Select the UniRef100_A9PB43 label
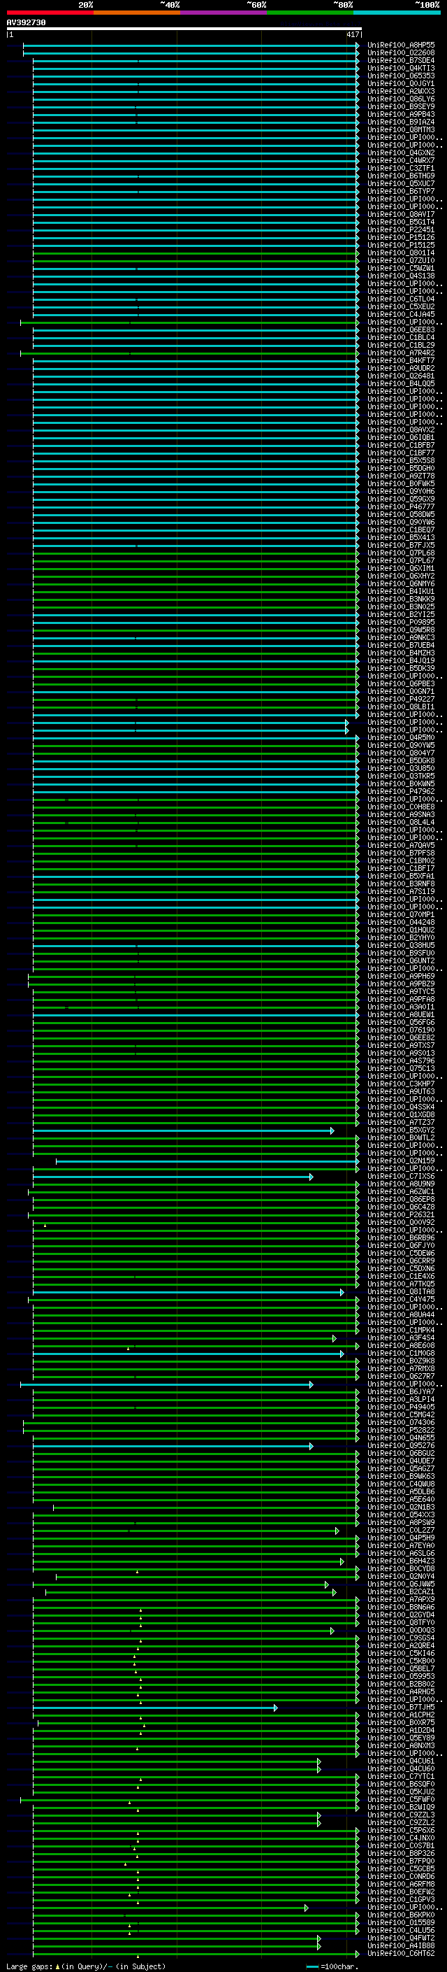The height and width of the screenshot is (1972, 447). click(x=400, y=114)
